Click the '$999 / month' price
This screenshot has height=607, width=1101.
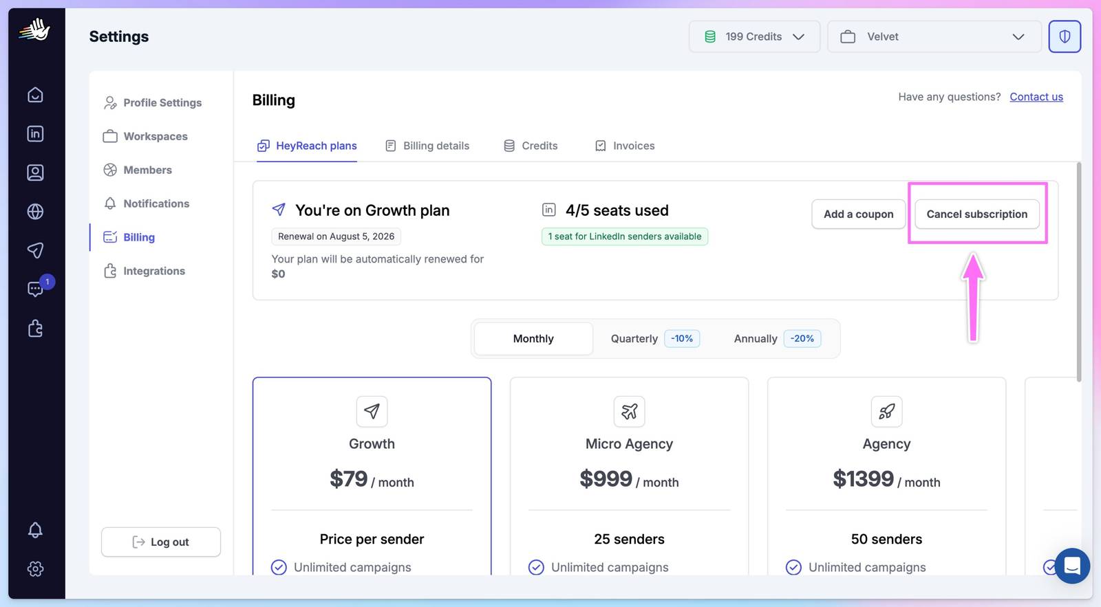(629, 479)
